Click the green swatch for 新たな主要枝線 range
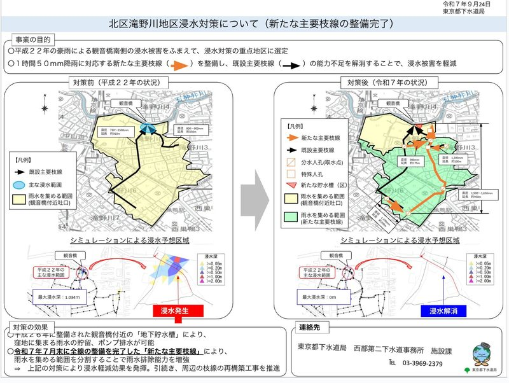Screen dimensions: 509x383 (291, 217)
